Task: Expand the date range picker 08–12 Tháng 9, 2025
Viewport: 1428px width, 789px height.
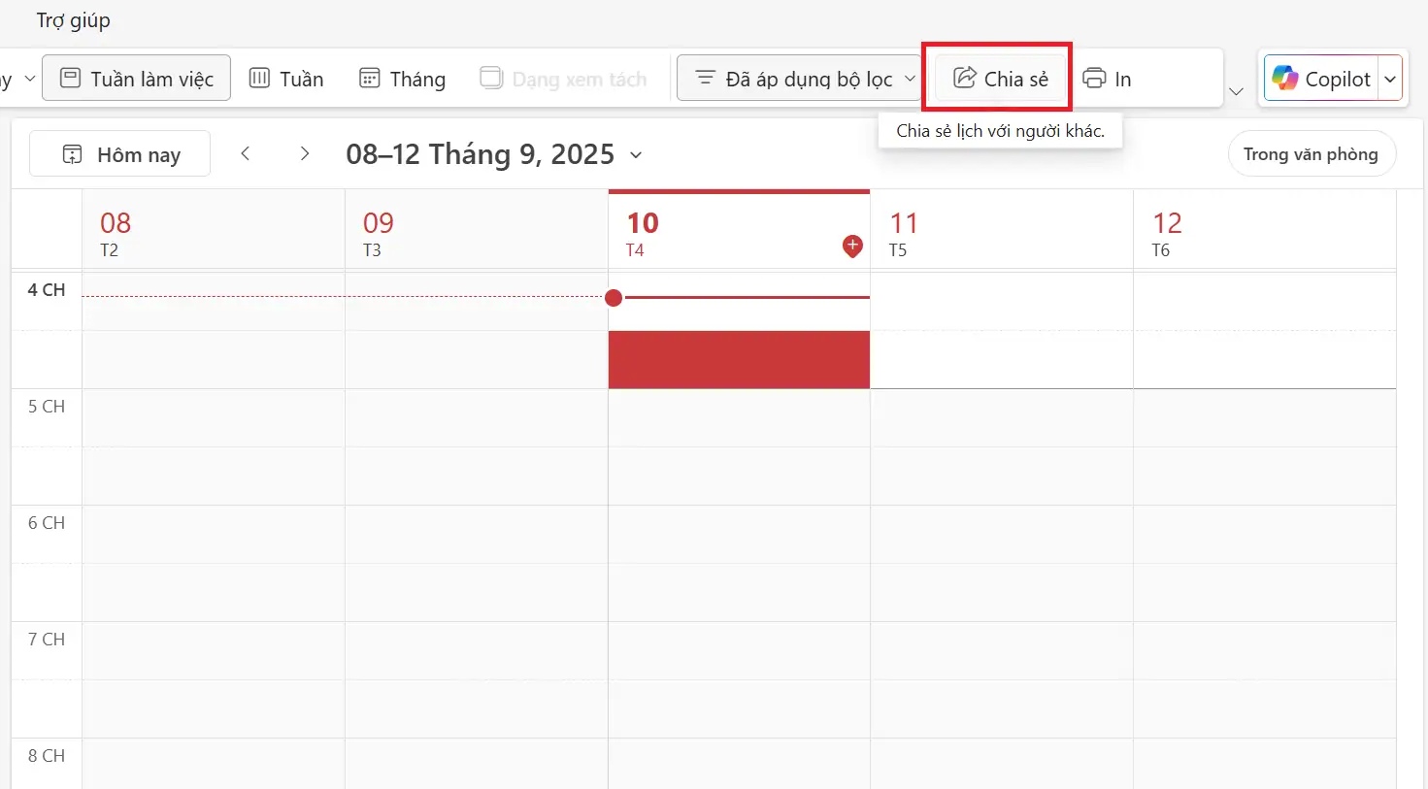Action: coord(494,154)
